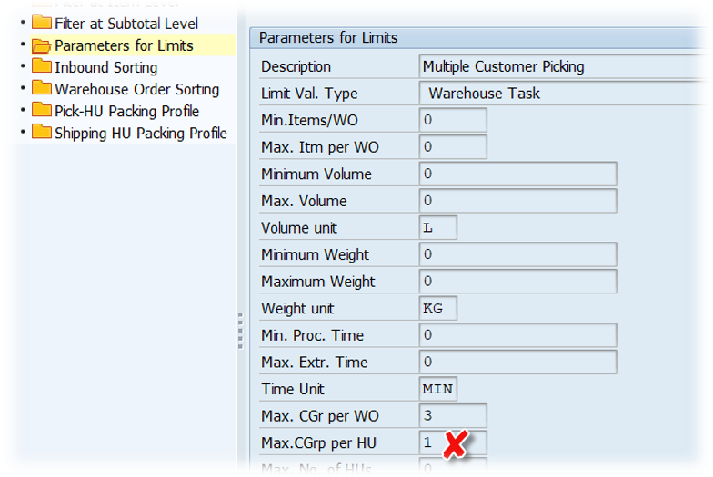Click the Min.Items/WO label
The height and width of the screenshot is (477, 713).
[x=309, y=120]
